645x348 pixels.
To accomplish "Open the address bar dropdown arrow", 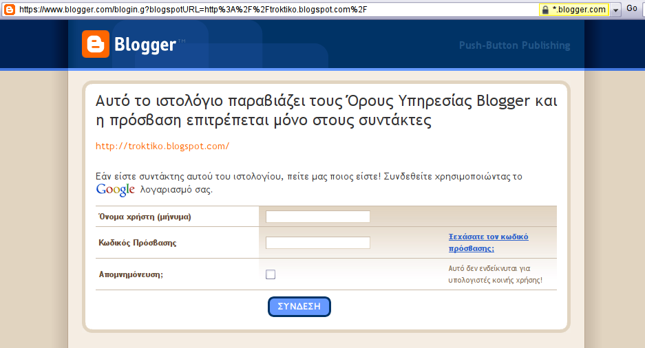I will 615,10.
